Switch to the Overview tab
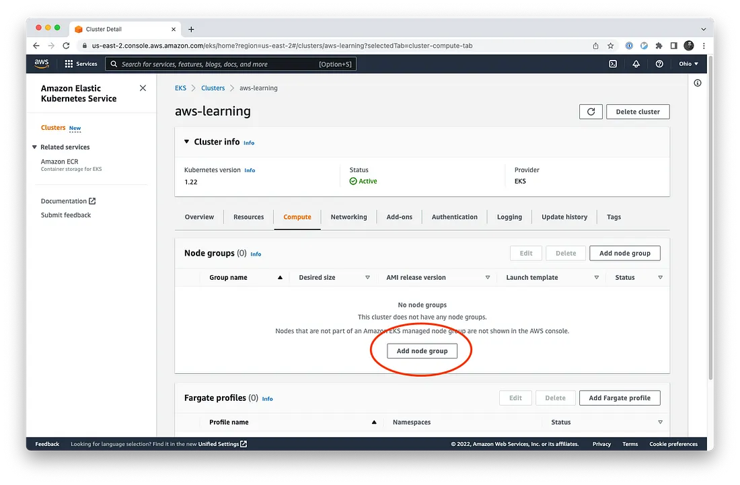This screenshot has width=740, height=485. click(x=199, y=217)
